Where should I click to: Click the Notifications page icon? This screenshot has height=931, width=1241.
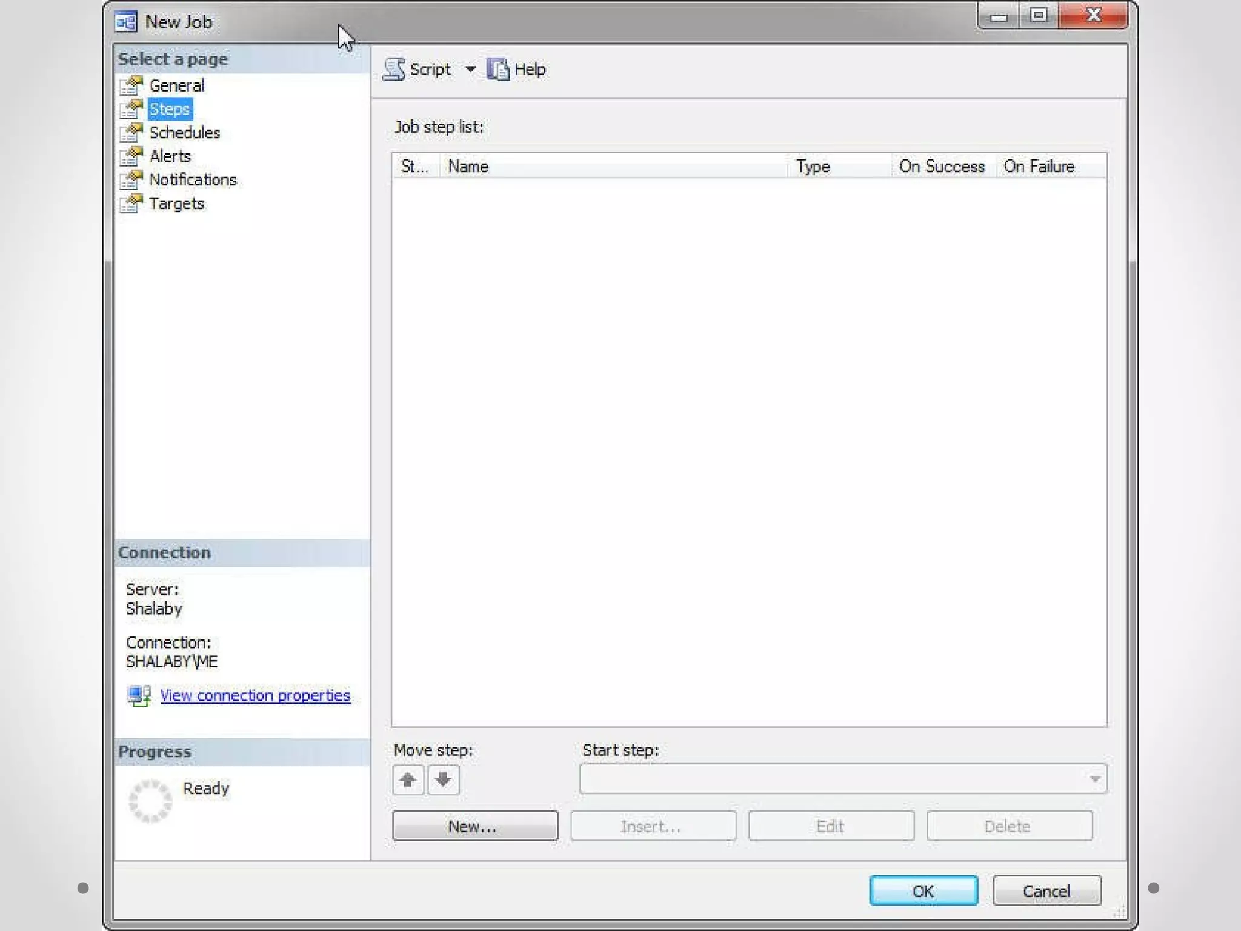131,180
